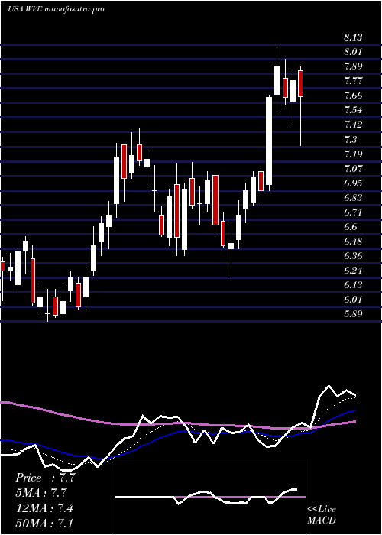The image size is (382, 535).
Task: Click the tall white breakout candle near 7.66
Action: pos(269,141)
